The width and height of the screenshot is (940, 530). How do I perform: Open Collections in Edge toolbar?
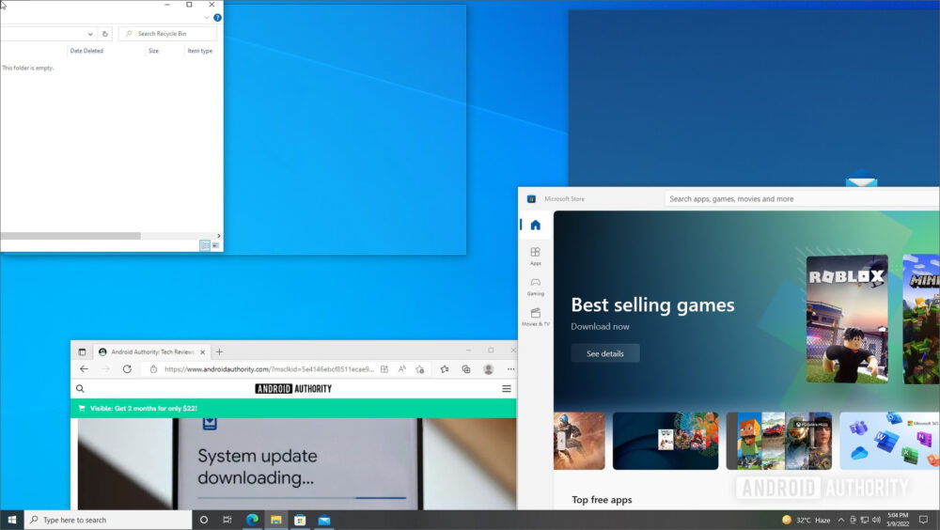(x=466, y=369)
